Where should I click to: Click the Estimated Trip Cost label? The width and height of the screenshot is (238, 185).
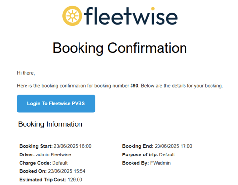pyautogui.click(x=43, y=180)
